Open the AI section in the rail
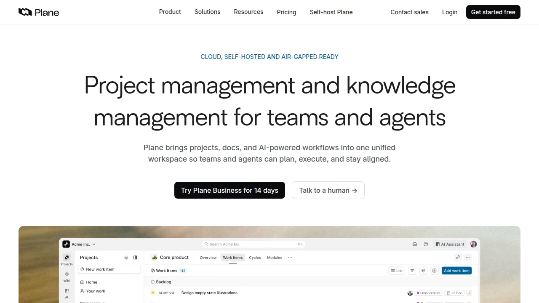Screen dimensions: 539x303 tap(67, 293)
